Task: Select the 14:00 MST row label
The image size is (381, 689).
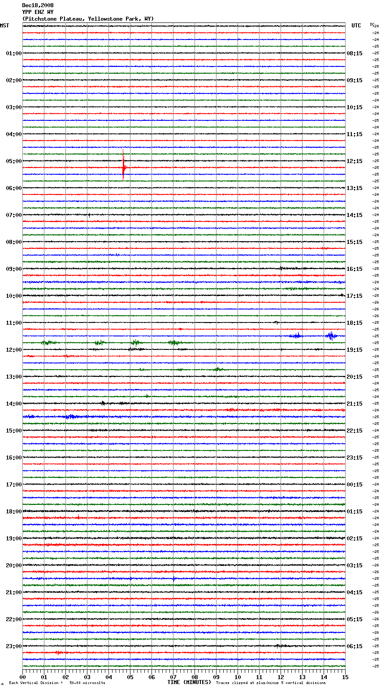Action: coord(14,404)
